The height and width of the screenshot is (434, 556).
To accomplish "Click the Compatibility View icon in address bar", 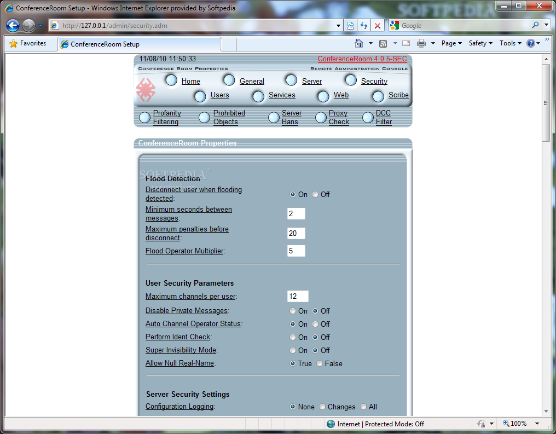I will click(x=350, y=26).
